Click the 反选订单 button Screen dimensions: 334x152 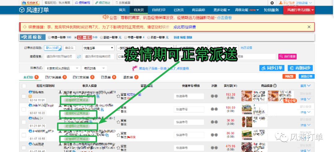coord(306,76)
